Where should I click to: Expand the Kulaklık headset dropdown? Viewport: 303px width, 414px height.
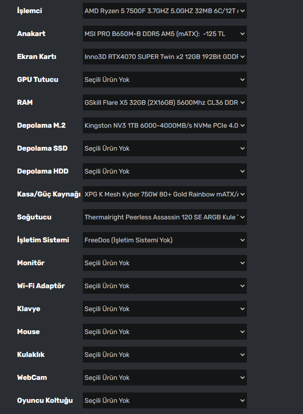164,355
